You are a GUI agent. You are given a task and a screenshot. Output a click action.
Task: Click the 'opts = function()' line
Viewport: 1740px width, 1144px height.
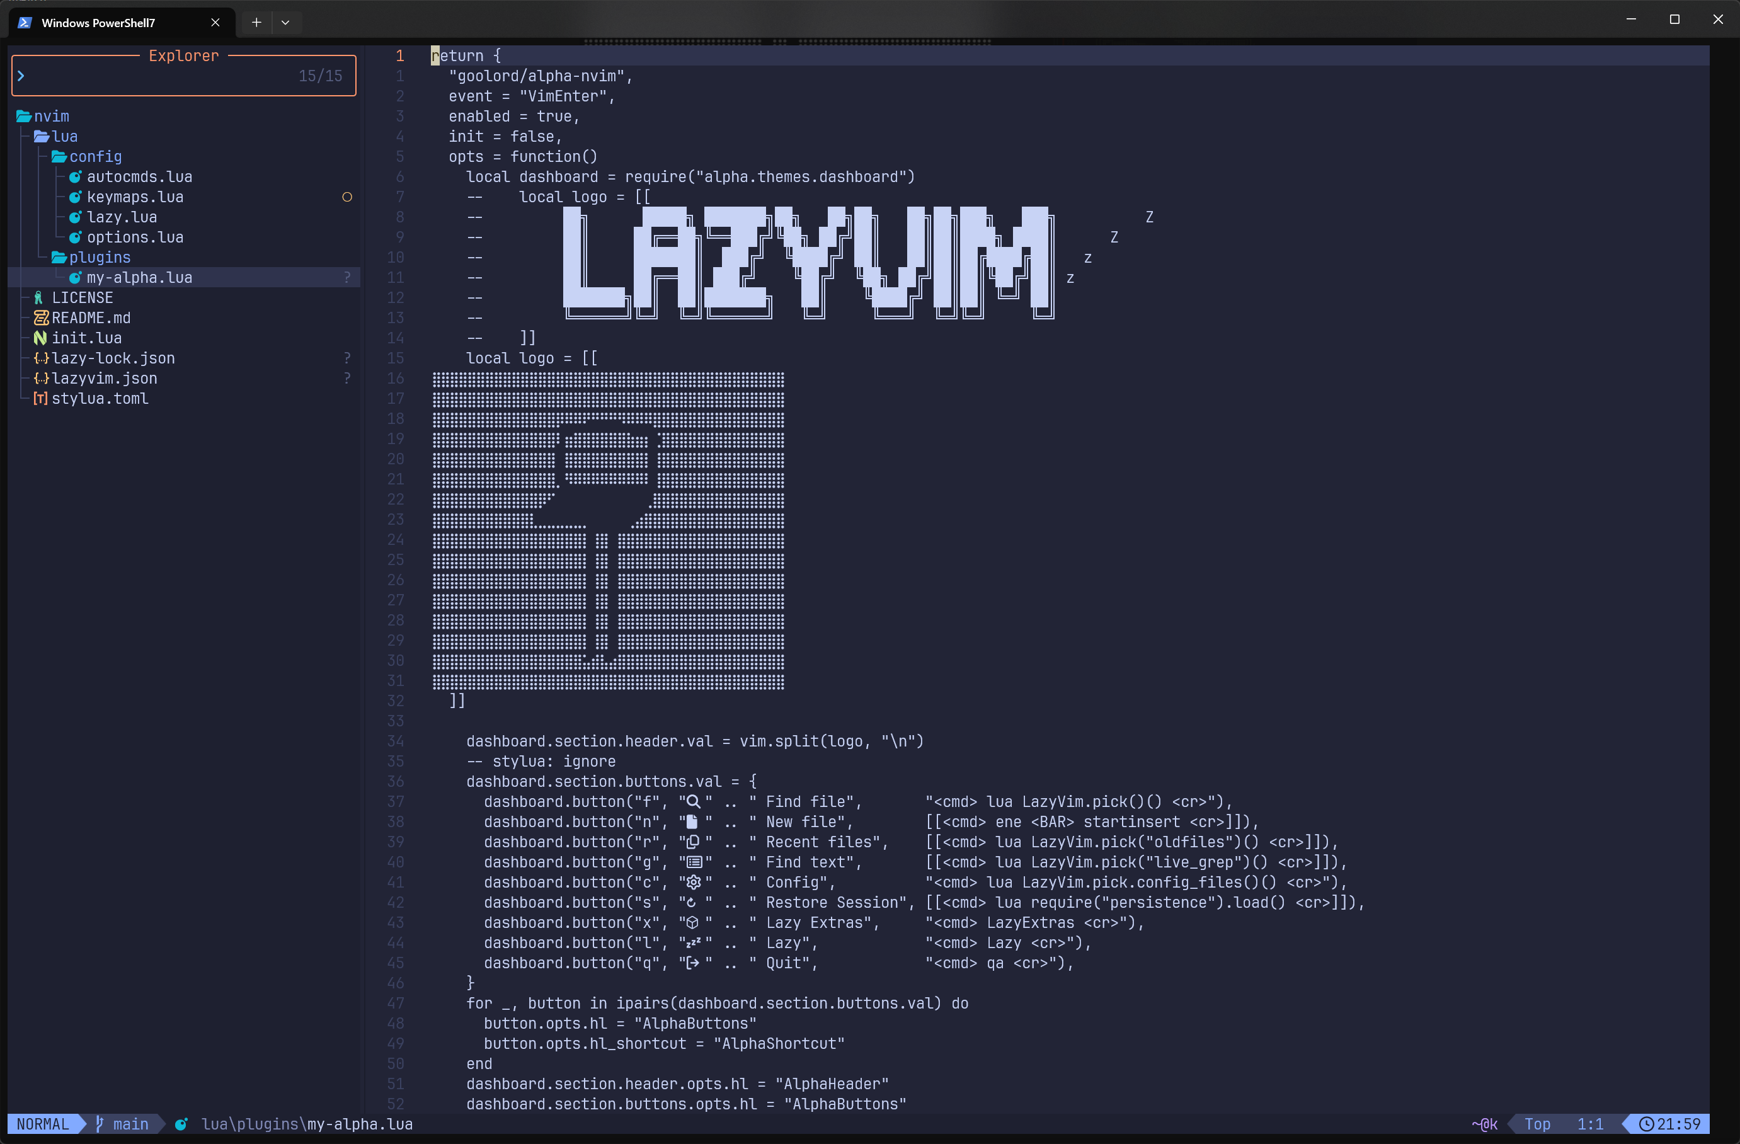coord(523,156)
